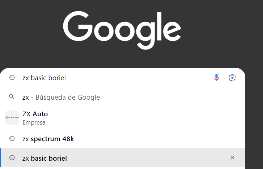Viewport: 263px width, 169px height.
Task: Open the ZX Auto company logo thumbnail
Action: [x=12, y=117]
